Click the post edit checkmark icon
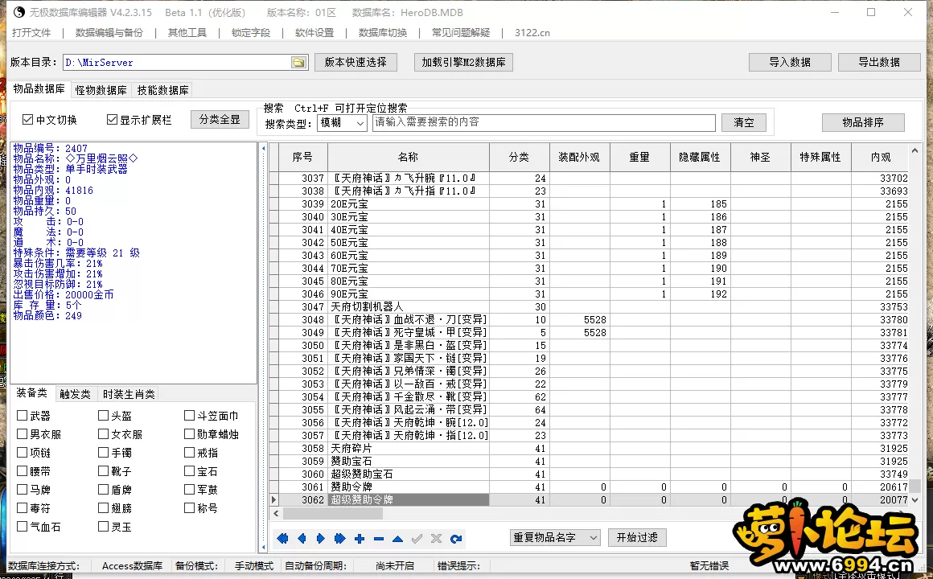Screen dimensions: 933x579 417,539
